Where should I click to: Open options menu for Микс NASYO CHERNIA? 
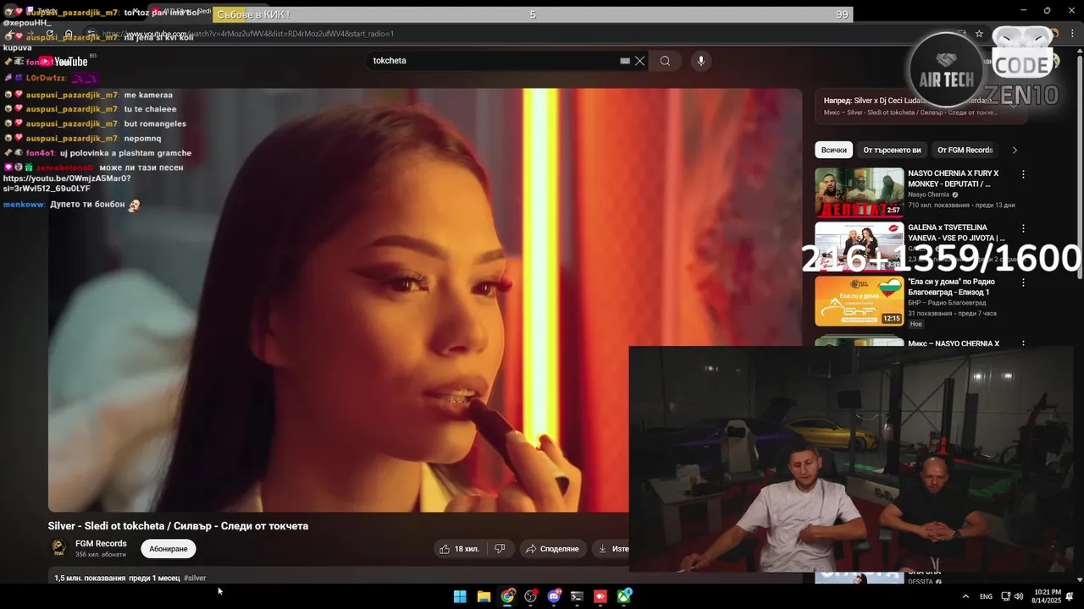pyautogui.click(x=1023, y=344)
